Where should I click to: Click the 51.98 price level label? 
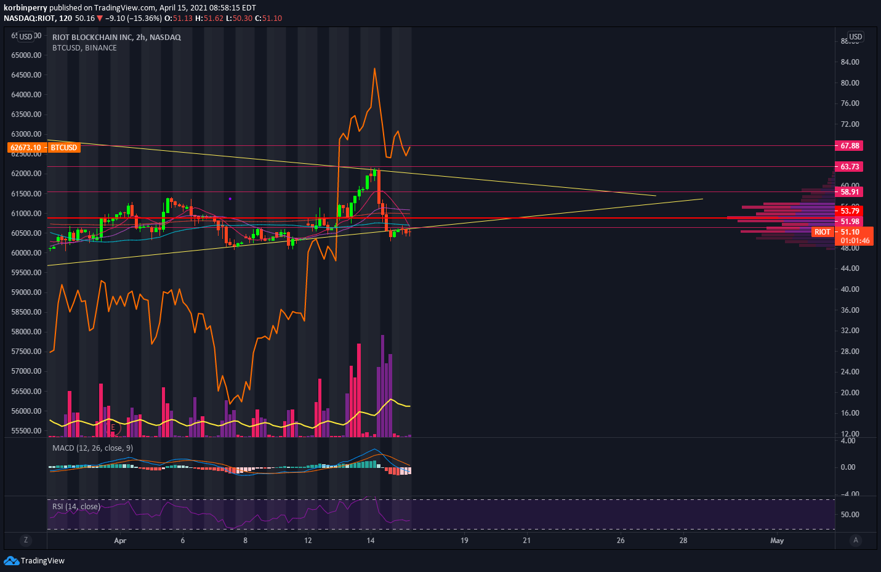click(x=850, y=222)
